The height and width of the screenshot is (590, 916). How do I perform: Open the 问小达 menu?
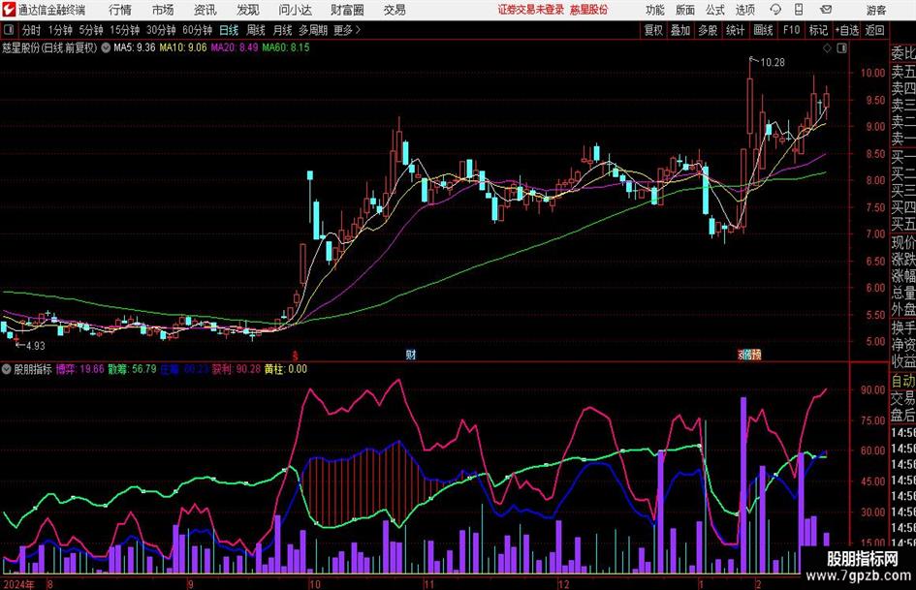click(295, 10)
